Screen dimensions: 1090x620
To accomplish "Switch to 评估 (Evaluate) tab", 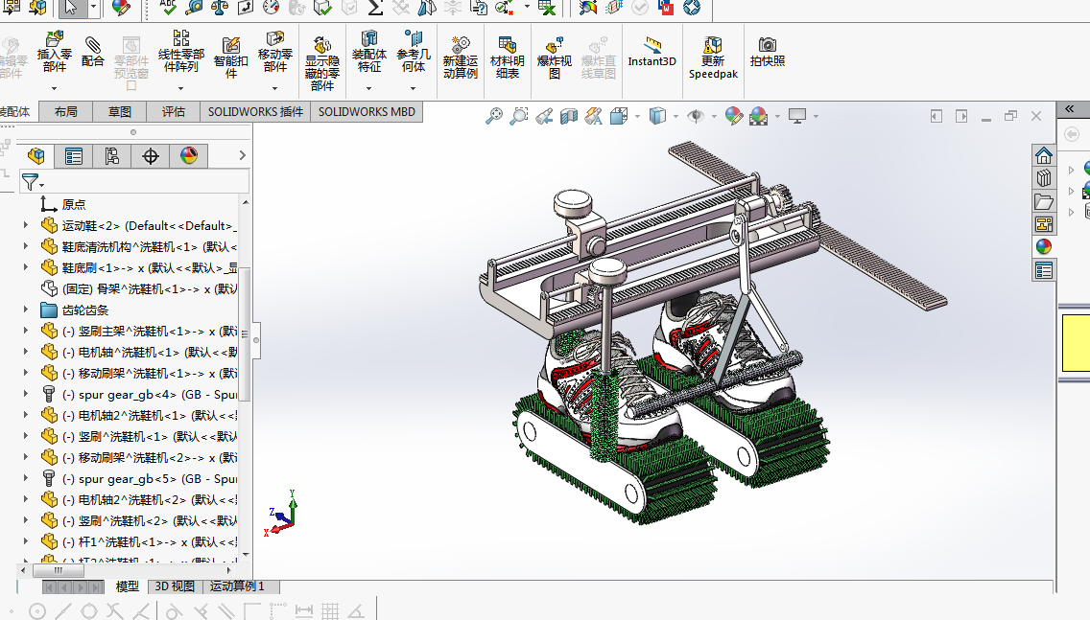I will pos(173,112).
